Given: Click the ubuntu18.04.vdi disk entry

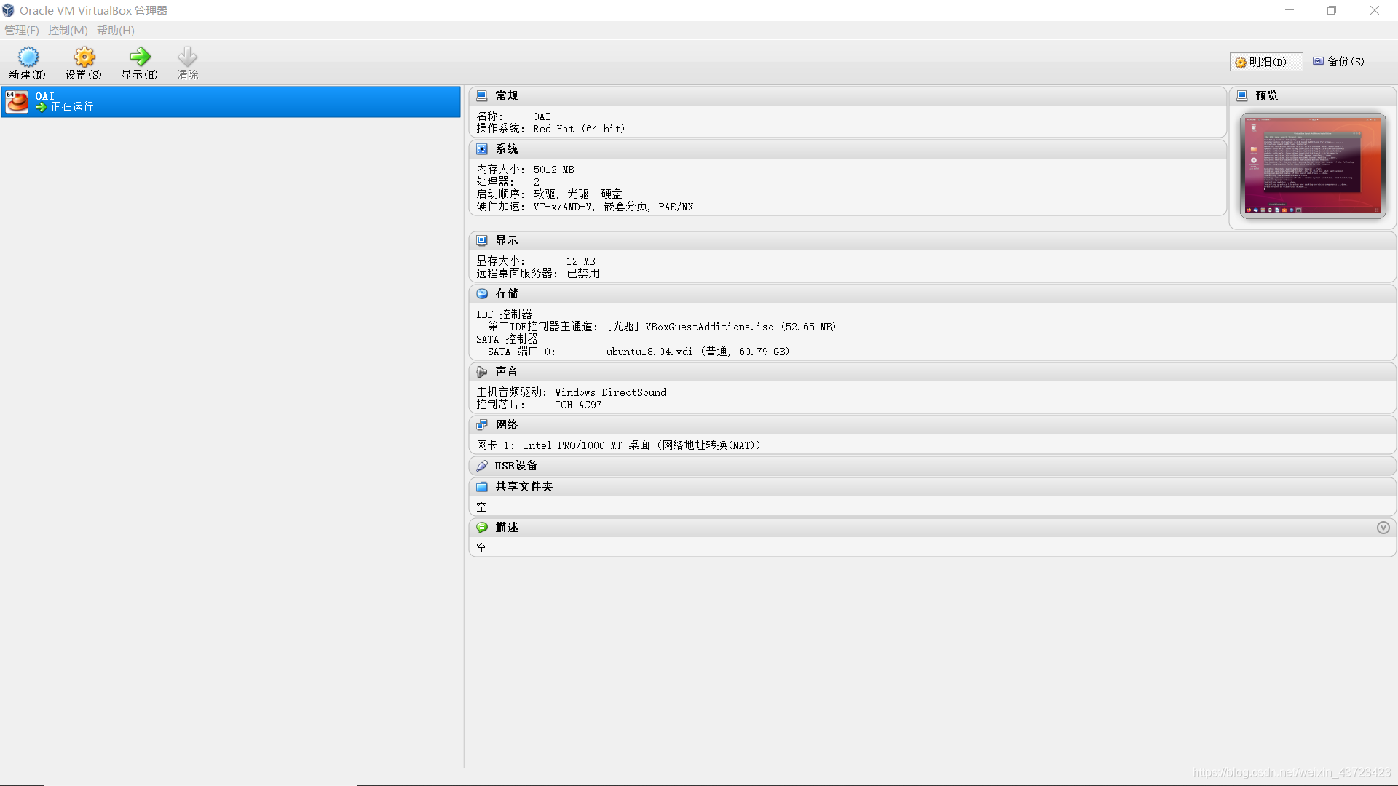Looking at the screenshot, I should [649, 352].
